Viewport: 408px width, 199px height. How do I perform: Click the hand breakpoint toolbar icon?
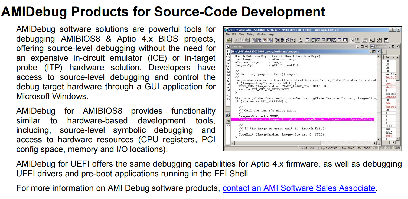point(301,40)
